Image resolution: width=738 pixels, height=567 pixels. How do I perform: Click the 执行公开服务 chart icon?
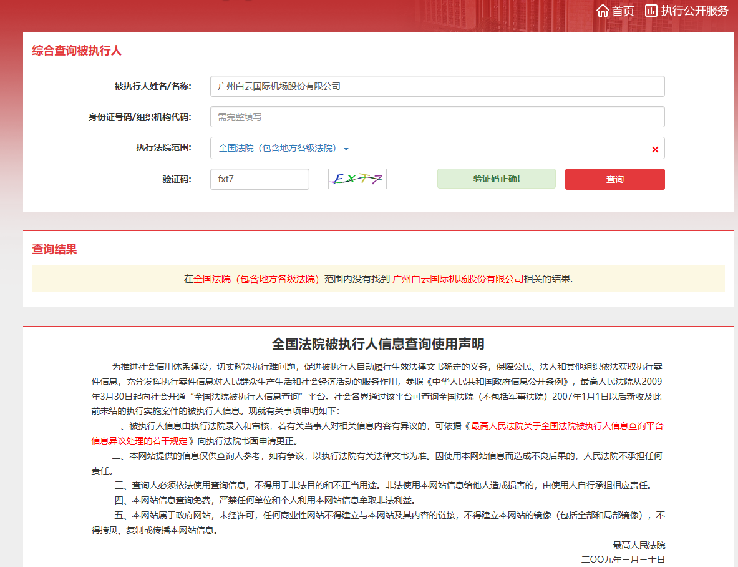(x=651, y=11)
